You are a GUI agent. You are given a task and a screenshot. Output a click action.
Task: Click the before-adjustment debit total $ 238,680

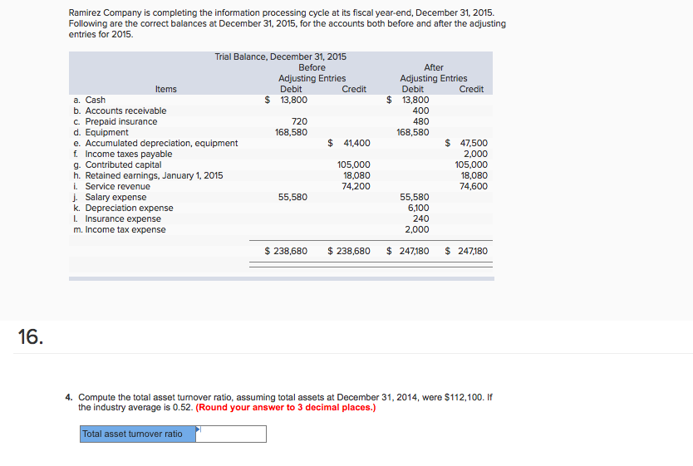pos(286,252)
